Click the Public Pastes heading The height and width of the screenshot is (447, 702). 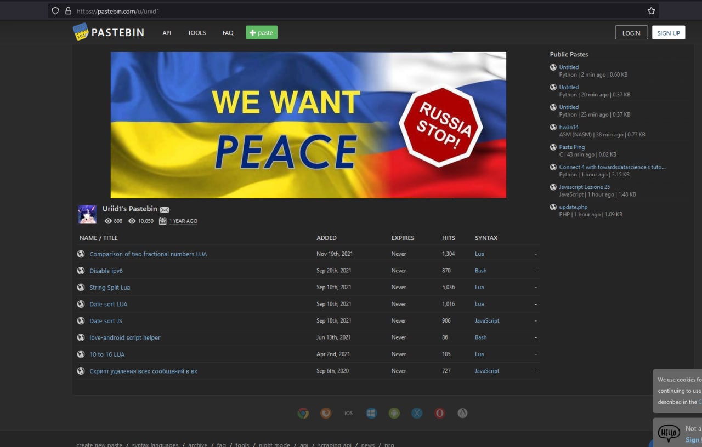[x=569, y=54]
